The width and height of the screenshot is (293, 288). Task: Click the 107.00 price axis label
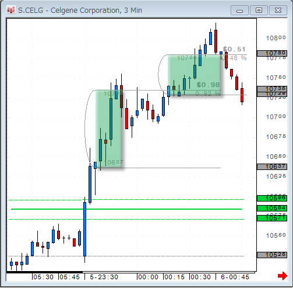(x=276, y=117)
